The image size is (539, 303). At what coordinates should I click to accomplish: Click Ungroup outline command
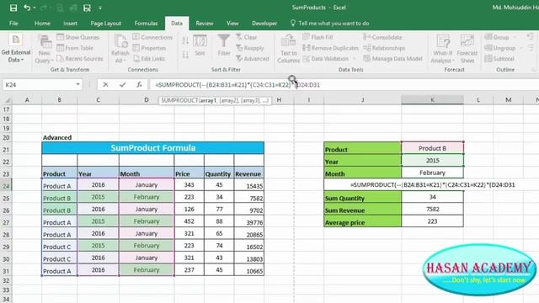[499, 48]
